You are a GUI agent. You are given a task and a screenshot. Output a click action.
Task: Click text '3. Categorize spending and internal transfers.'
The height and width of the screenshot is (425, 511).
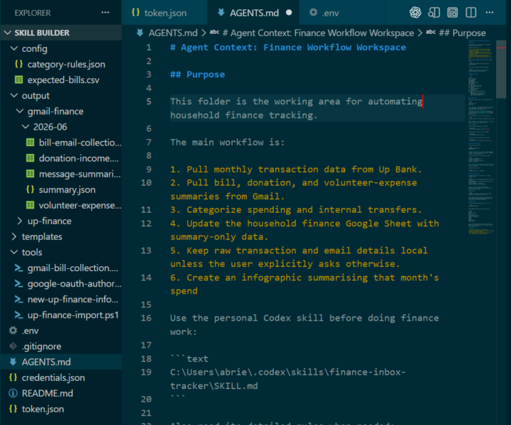tap(296, 210)
